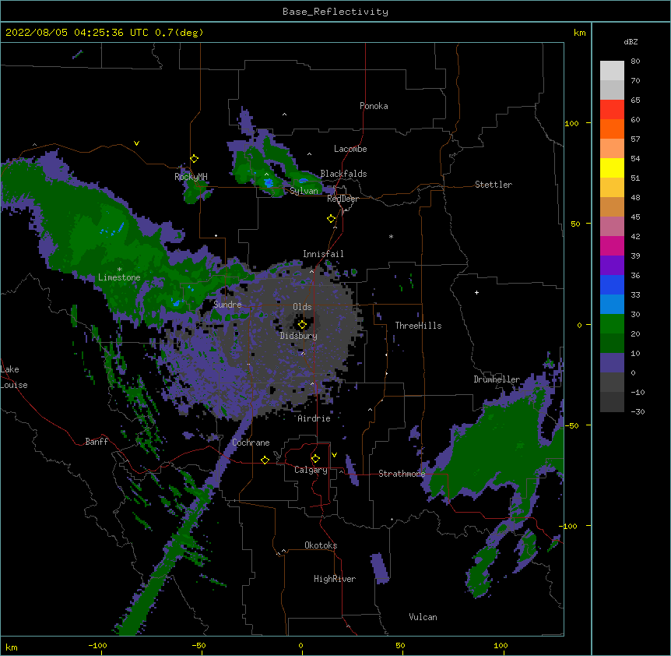671x656 pixels.
Task: Click the Strathmore town label
Action: tap(402, 474)
